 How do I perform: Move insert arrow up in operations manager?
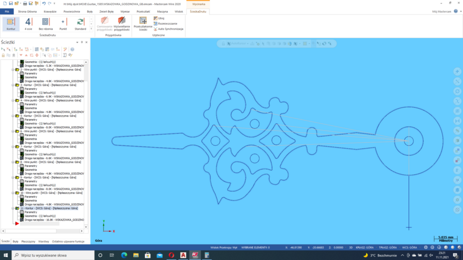(x=26, y=55)
